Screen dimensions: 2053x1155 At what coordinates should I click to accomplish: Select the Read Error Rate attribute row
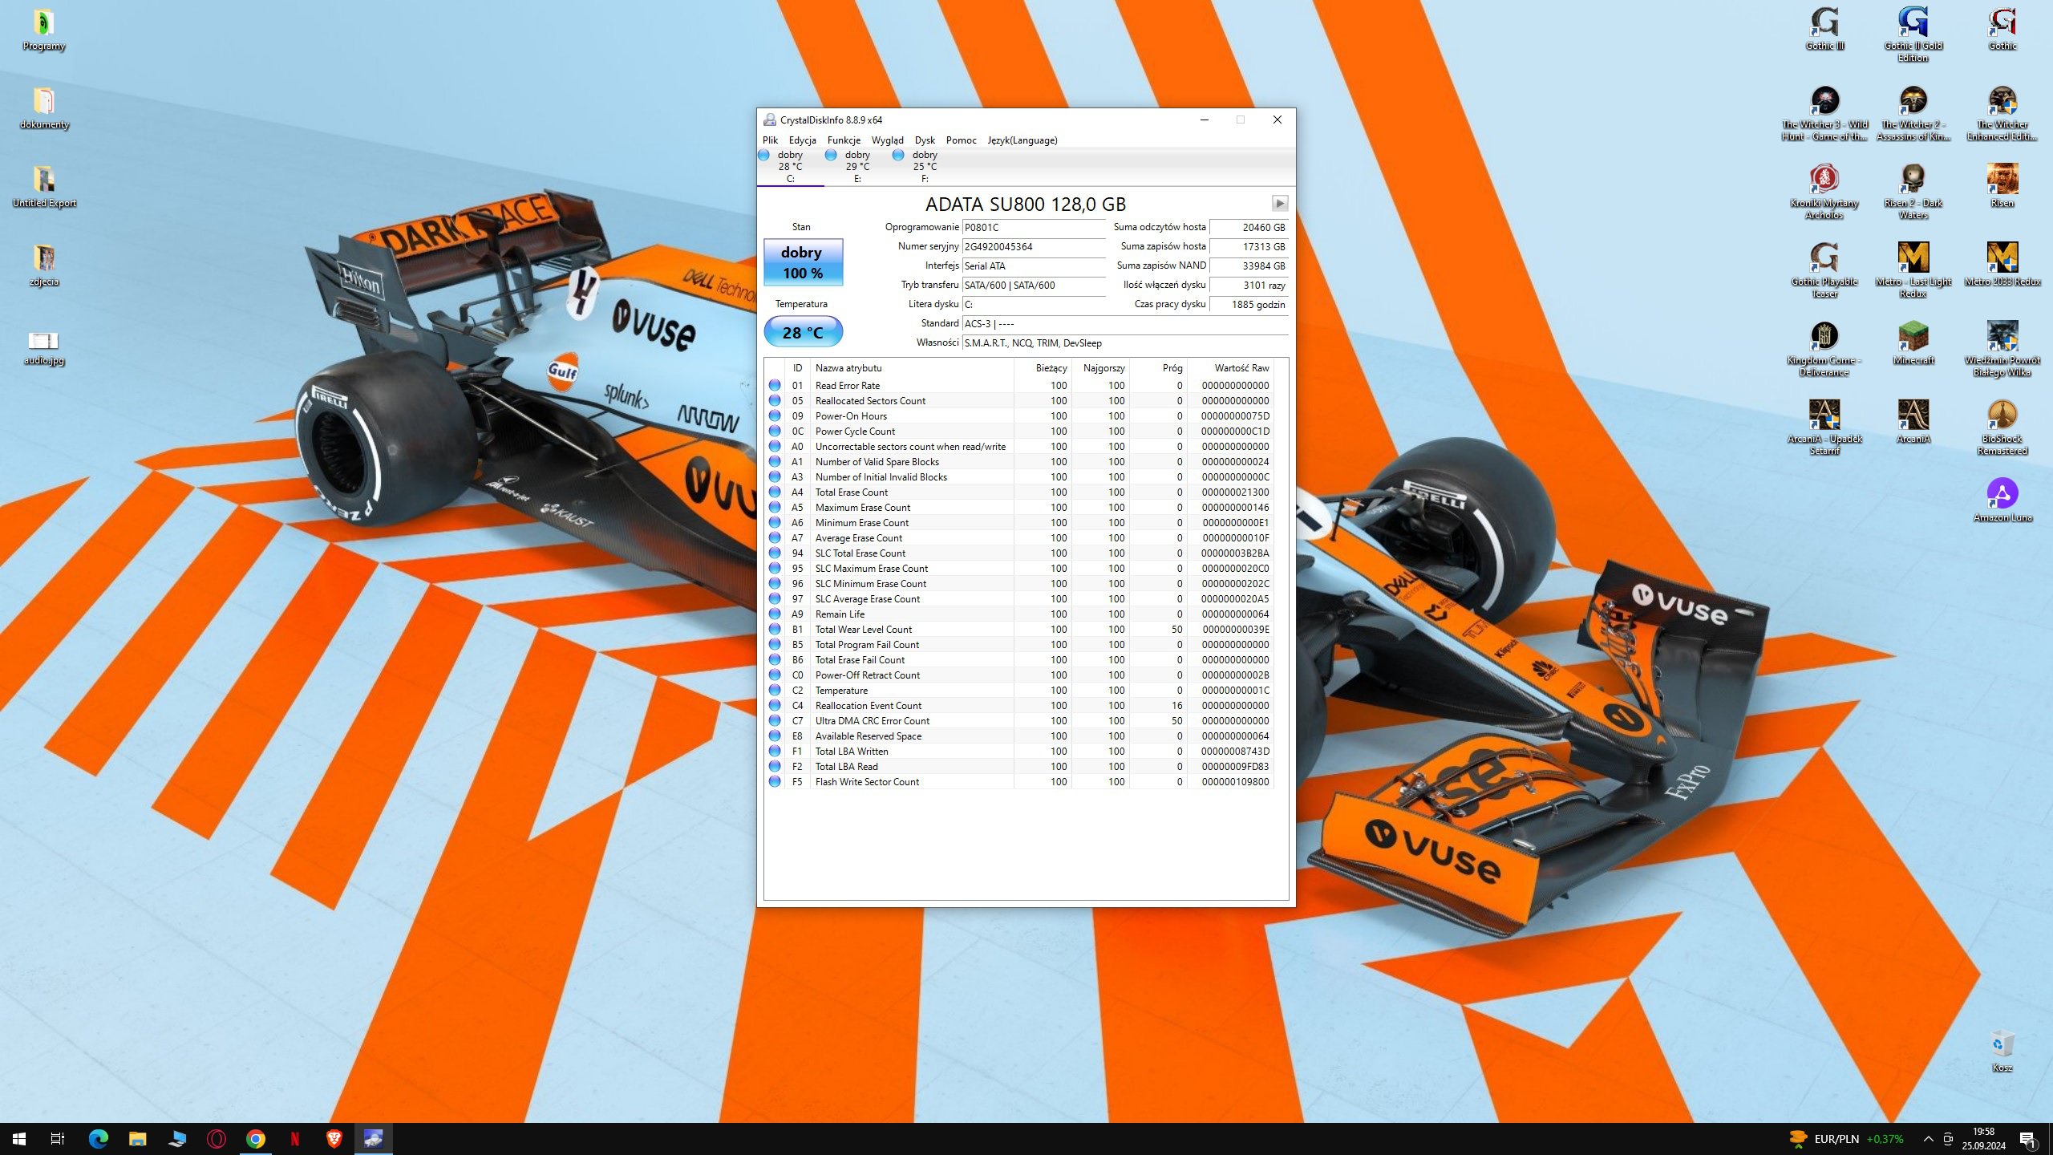[x=1019, y=386]
